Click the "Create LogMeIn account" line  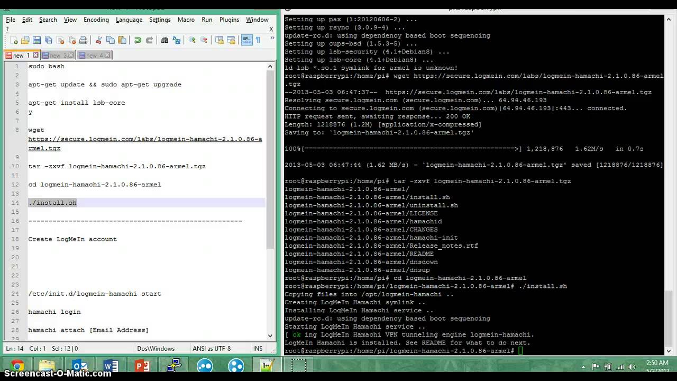tap(72, 239)
